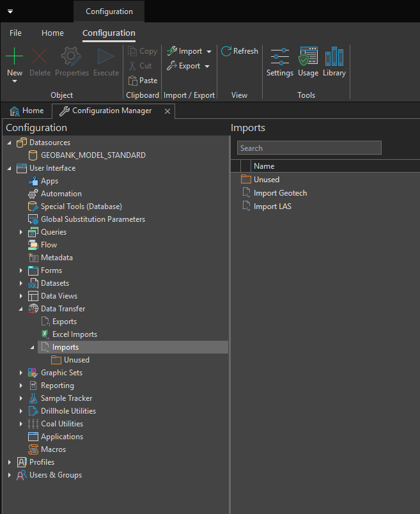Expand the Users & Groups node
This screenshot has height=514, width=420.
pyautogui.click(x=10, y=475)
